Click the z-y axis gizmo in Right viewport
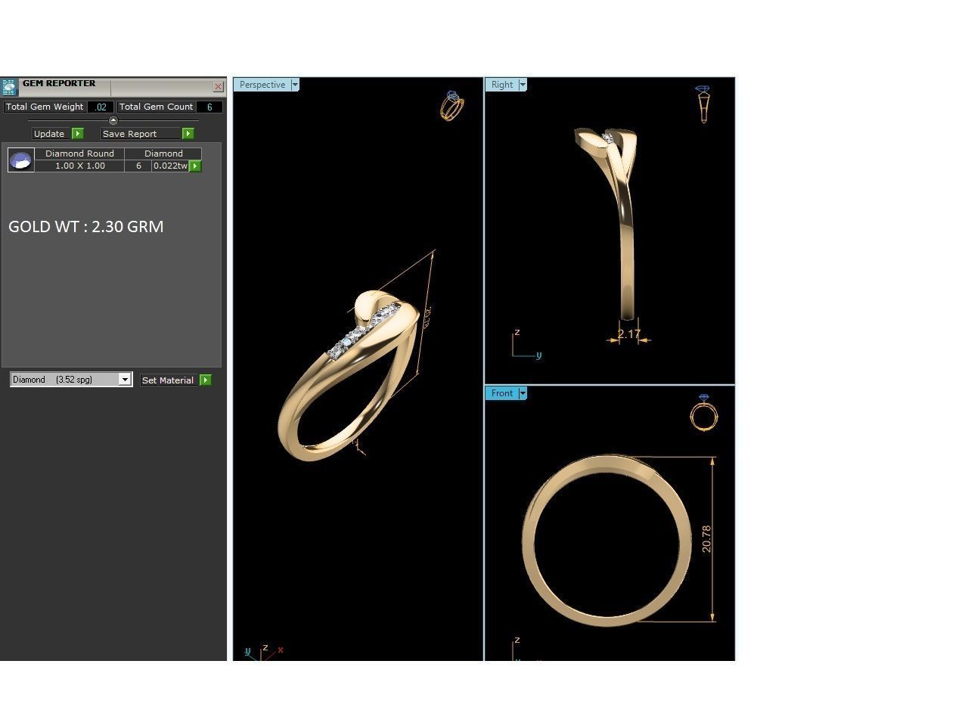Screen dimensions: 968x726 point(526,344)
